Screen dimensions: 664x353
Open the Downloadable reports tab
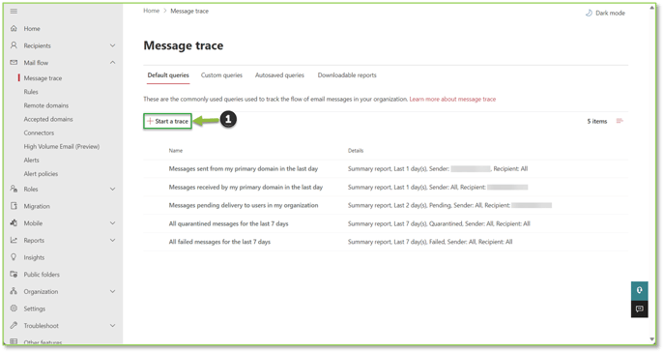(347, 75)
